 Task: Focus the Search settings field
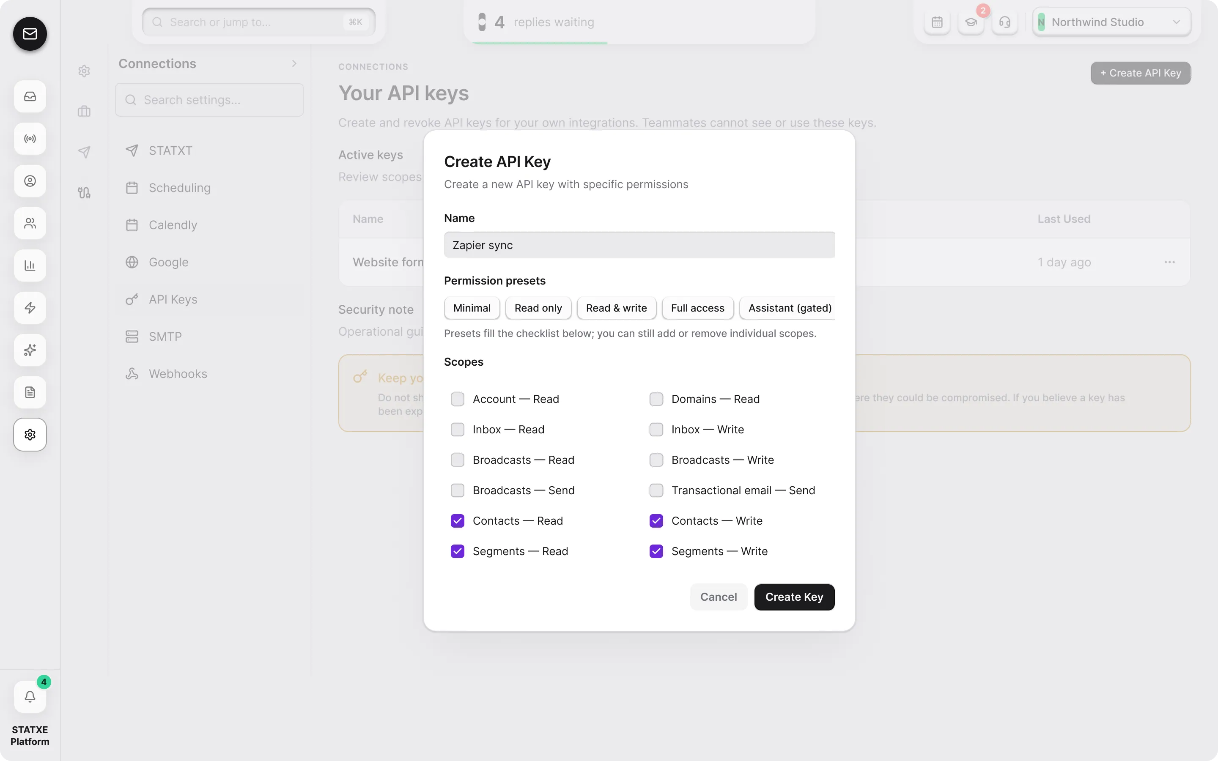(x=209, y=100)
